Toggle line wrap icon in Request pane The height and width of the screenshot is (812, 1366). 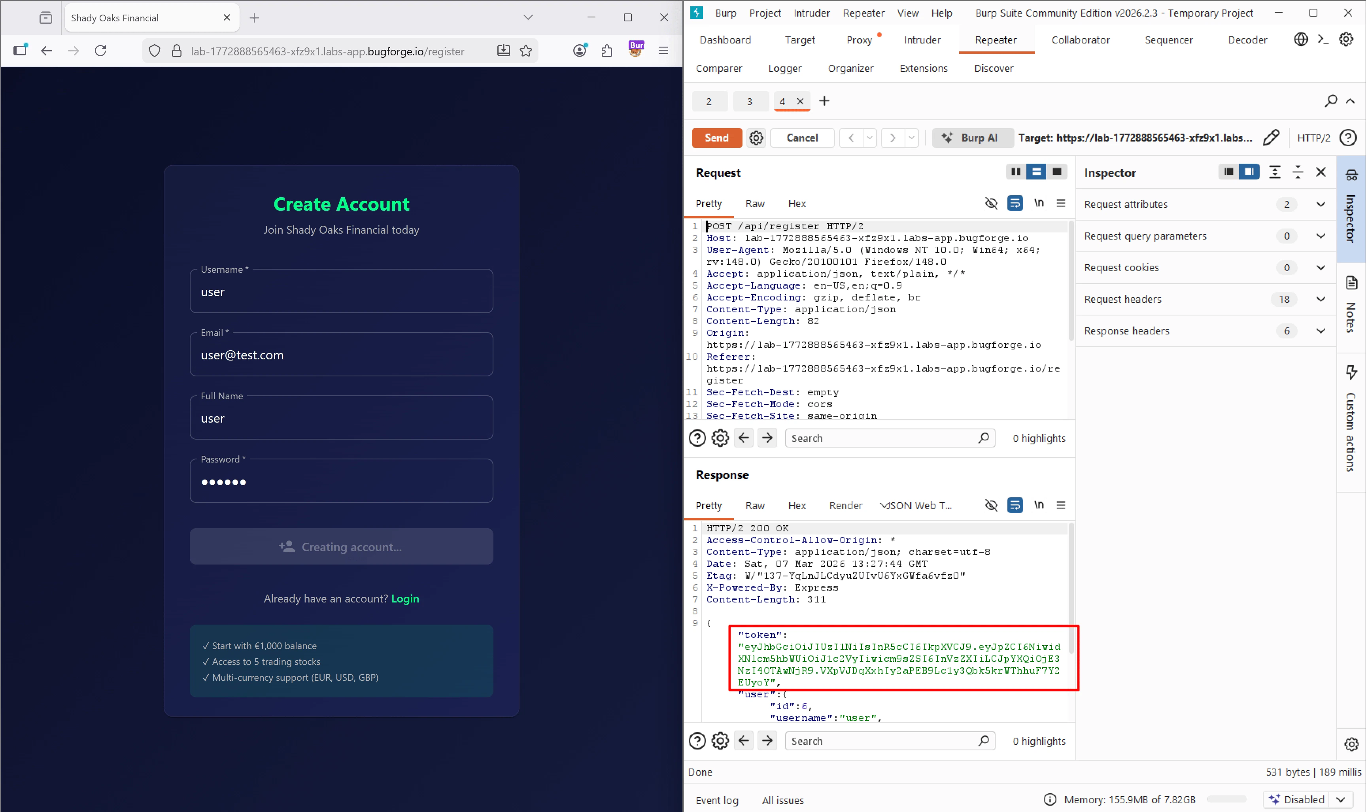tap(1015, 204)
